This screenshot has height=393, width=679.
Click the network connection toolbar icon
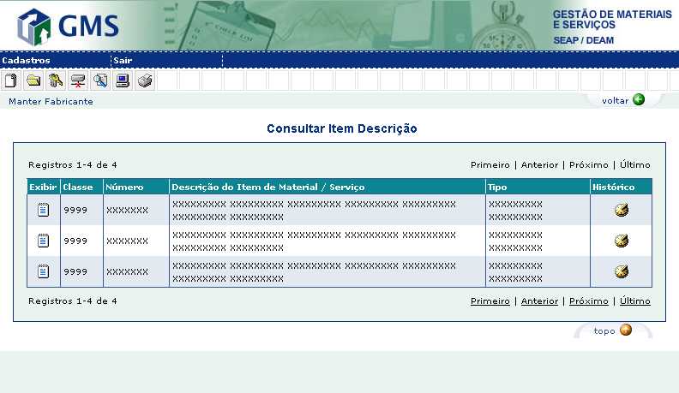coord(78,81)
